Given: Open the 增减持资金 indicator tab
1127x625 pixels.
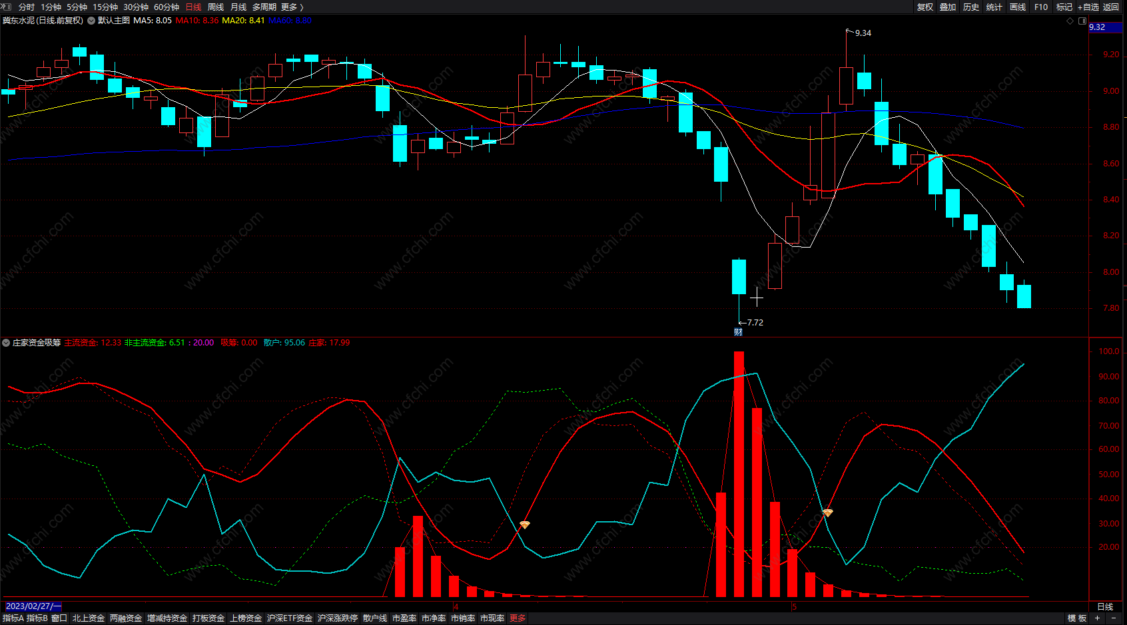Looking at the screenshot, I should pyautogui.click(x=167, y=618).
